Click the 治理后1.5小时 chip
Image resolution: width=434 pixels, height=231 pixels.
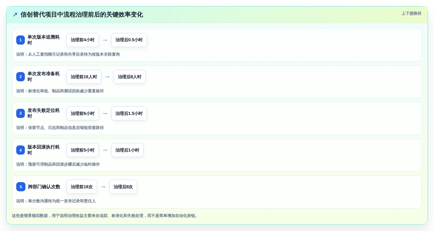[129, 113]
